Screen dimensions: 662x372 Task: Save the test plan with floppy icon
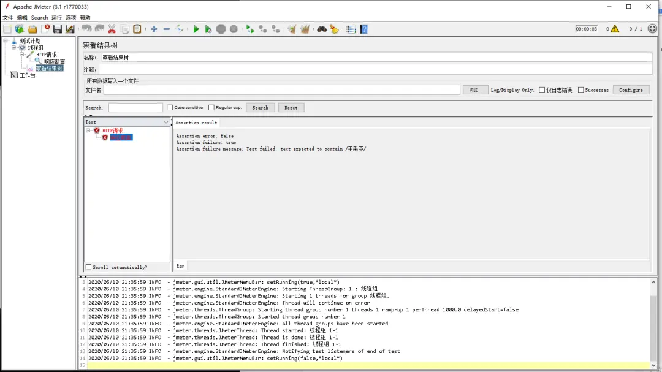pos(58,29)
